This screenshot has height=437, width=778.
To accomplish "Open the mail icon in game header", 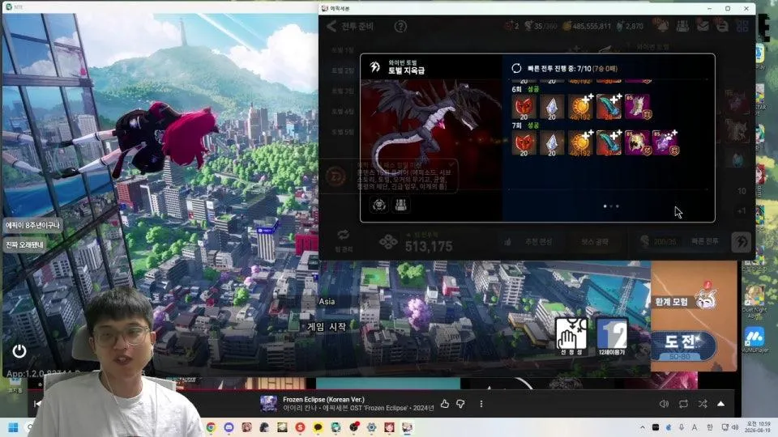I will coord(703,25).
